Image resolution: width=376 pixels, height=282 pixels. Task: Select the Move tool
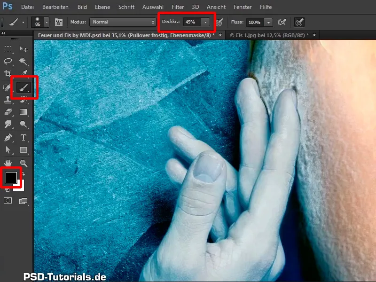[23, 49]
